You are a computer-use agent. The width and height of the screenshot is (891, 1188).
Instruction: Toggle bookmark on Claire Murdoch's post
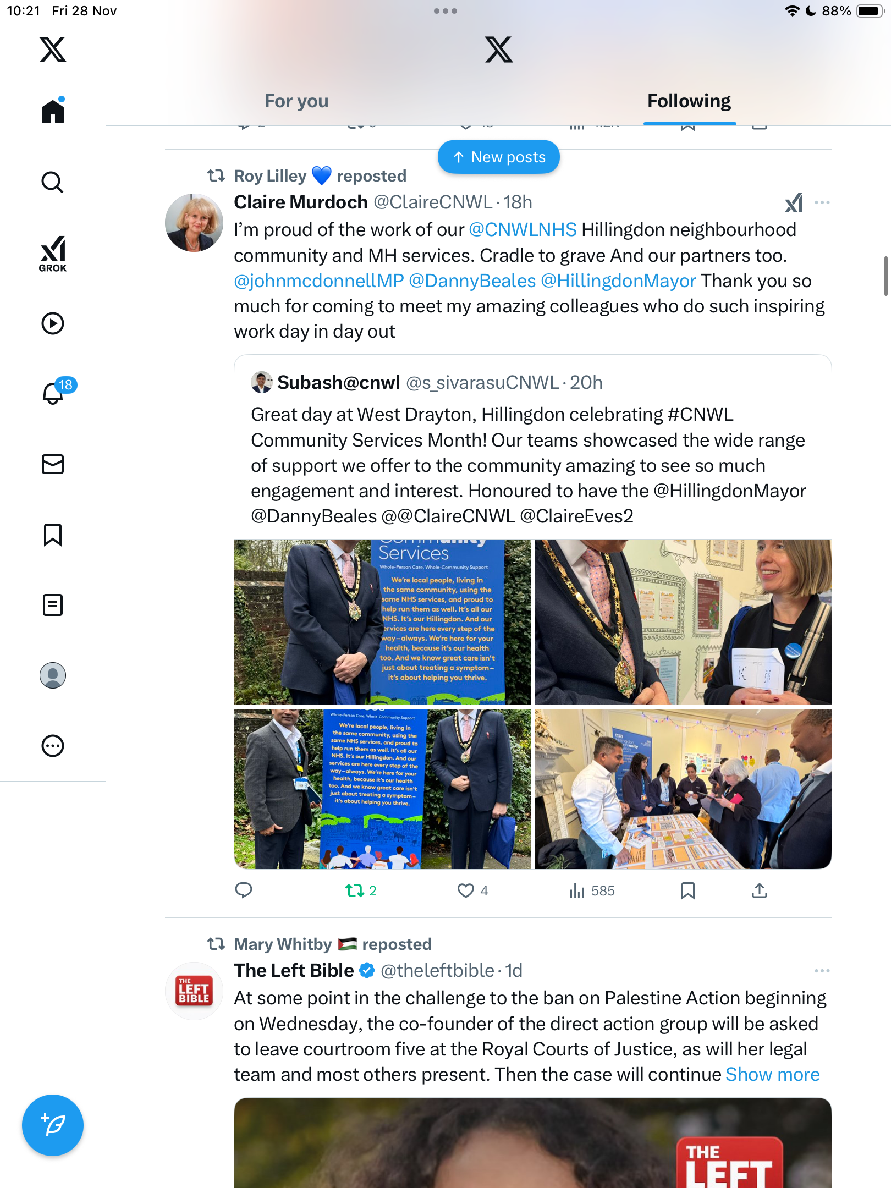coord(687,890)
